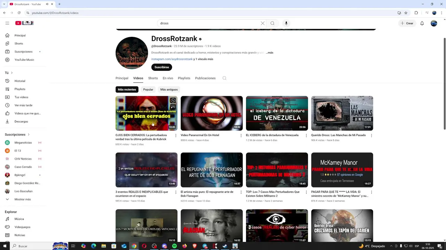Open the account avatar menu
Image resolution: width=446 pixels, height=250 pixels.
pyautogui.click(x=434, y=23)
